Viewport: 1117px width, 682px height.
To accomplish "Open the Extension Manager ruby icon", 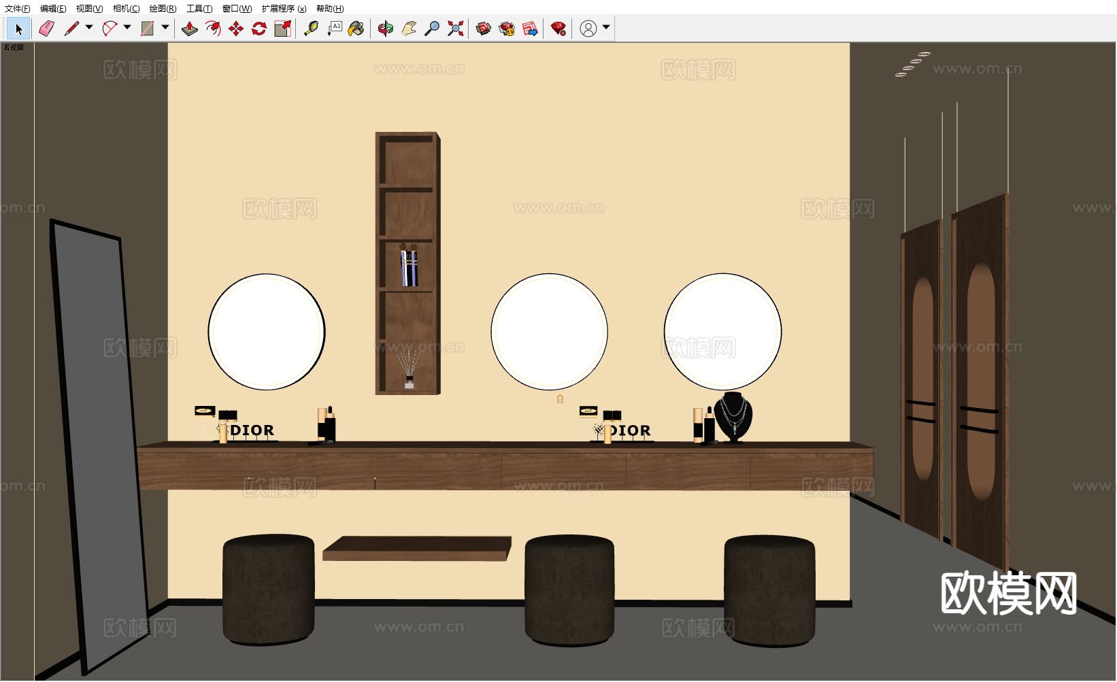I will click(x=558, y=29).
